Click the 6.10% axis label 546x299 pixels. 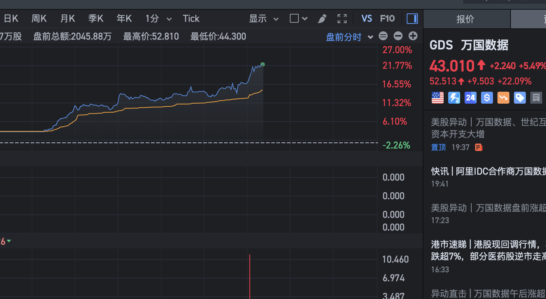coord(394,122)
